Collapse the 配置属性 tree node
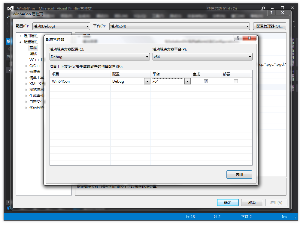The width and height of the screenshot is (303, 226). [x=20, y=42]
